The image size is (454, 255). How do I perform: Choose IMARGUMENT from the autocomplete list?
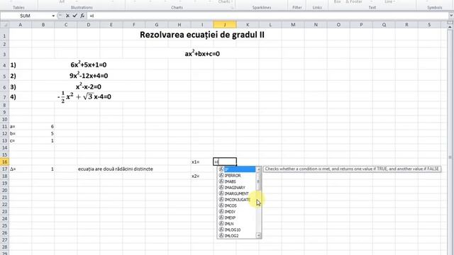237,193
